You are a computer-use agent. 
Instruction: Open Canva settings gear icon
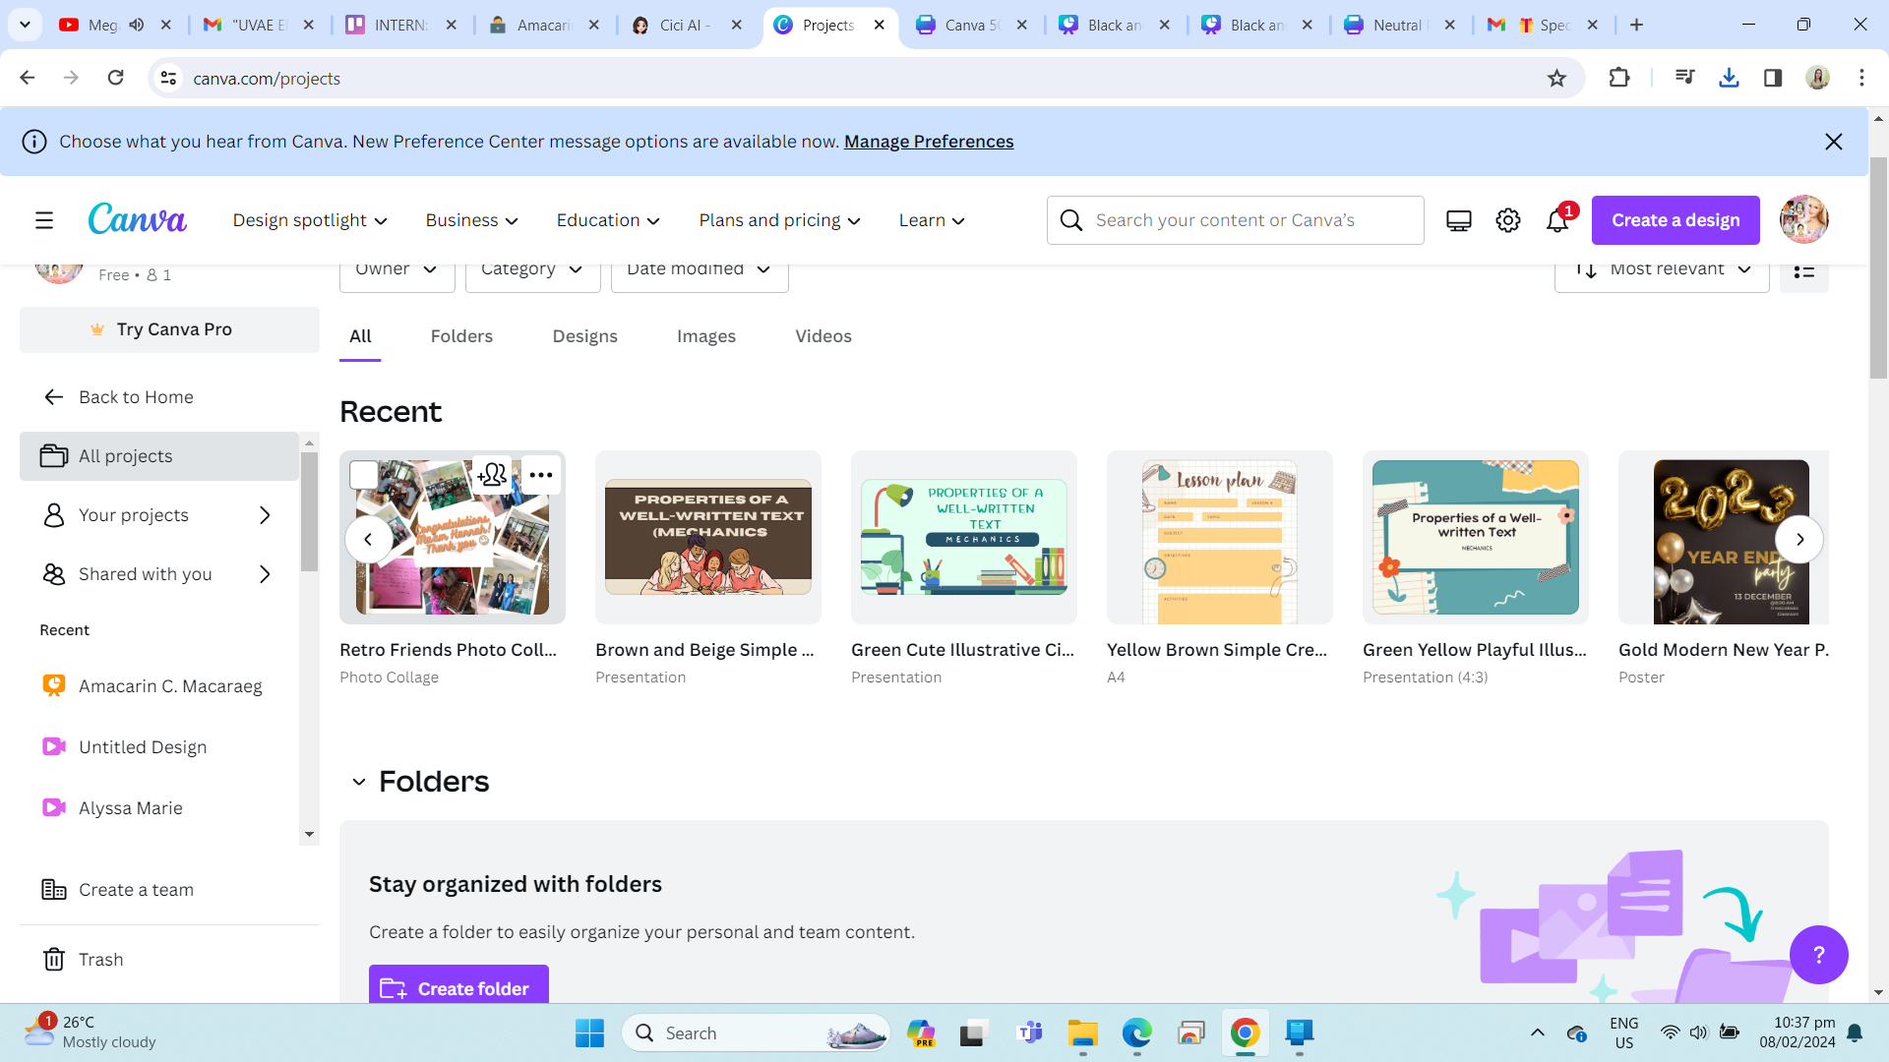coord(1507,221)
